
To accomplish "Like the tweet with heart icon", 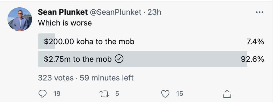I will (x=165, y=94).
